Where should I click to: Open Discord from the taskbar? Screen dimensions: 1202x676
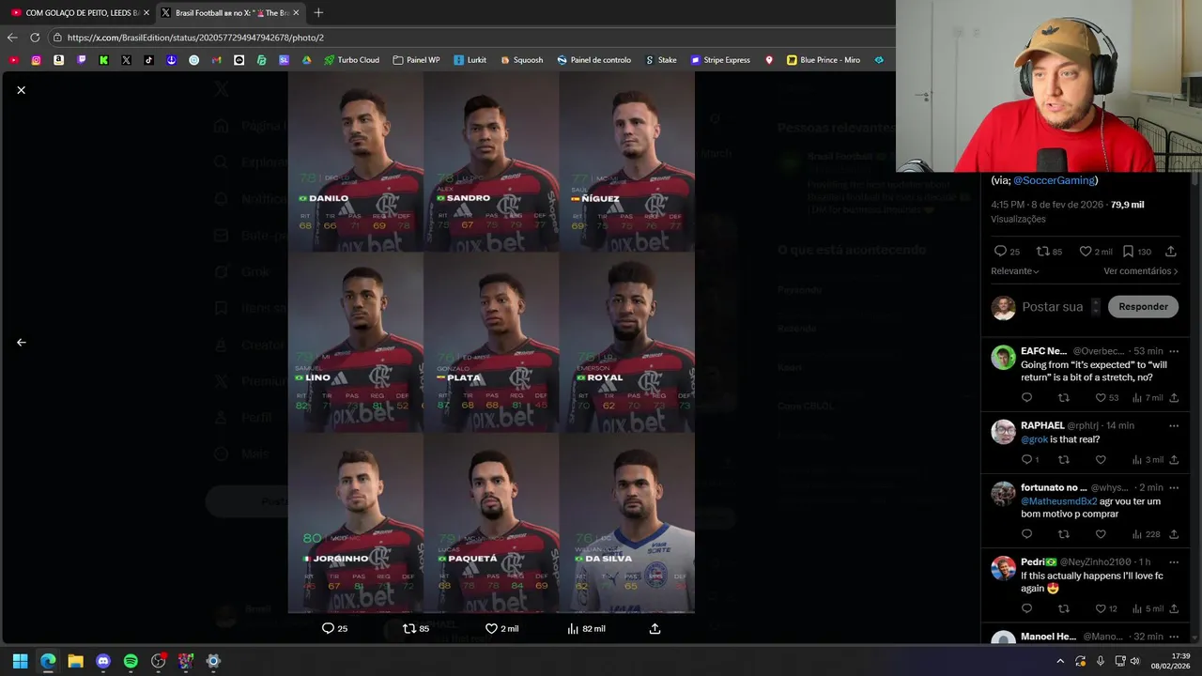[103, 661]
